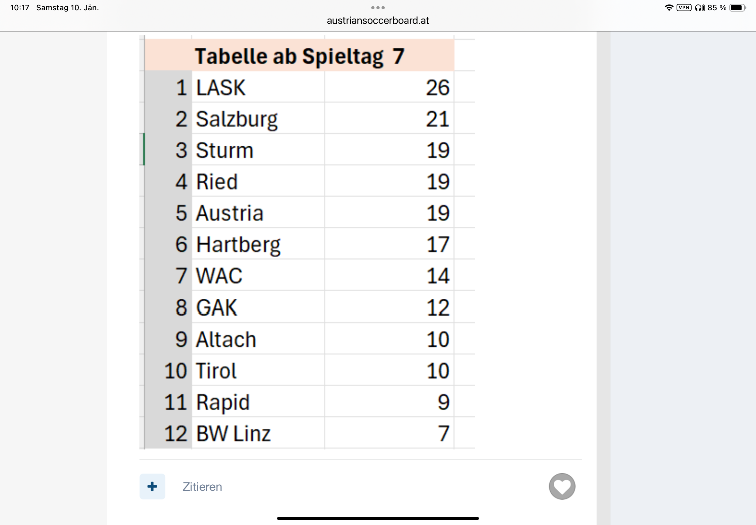
Task: Tap the headphones battery icon
Action: click(700, 8)
